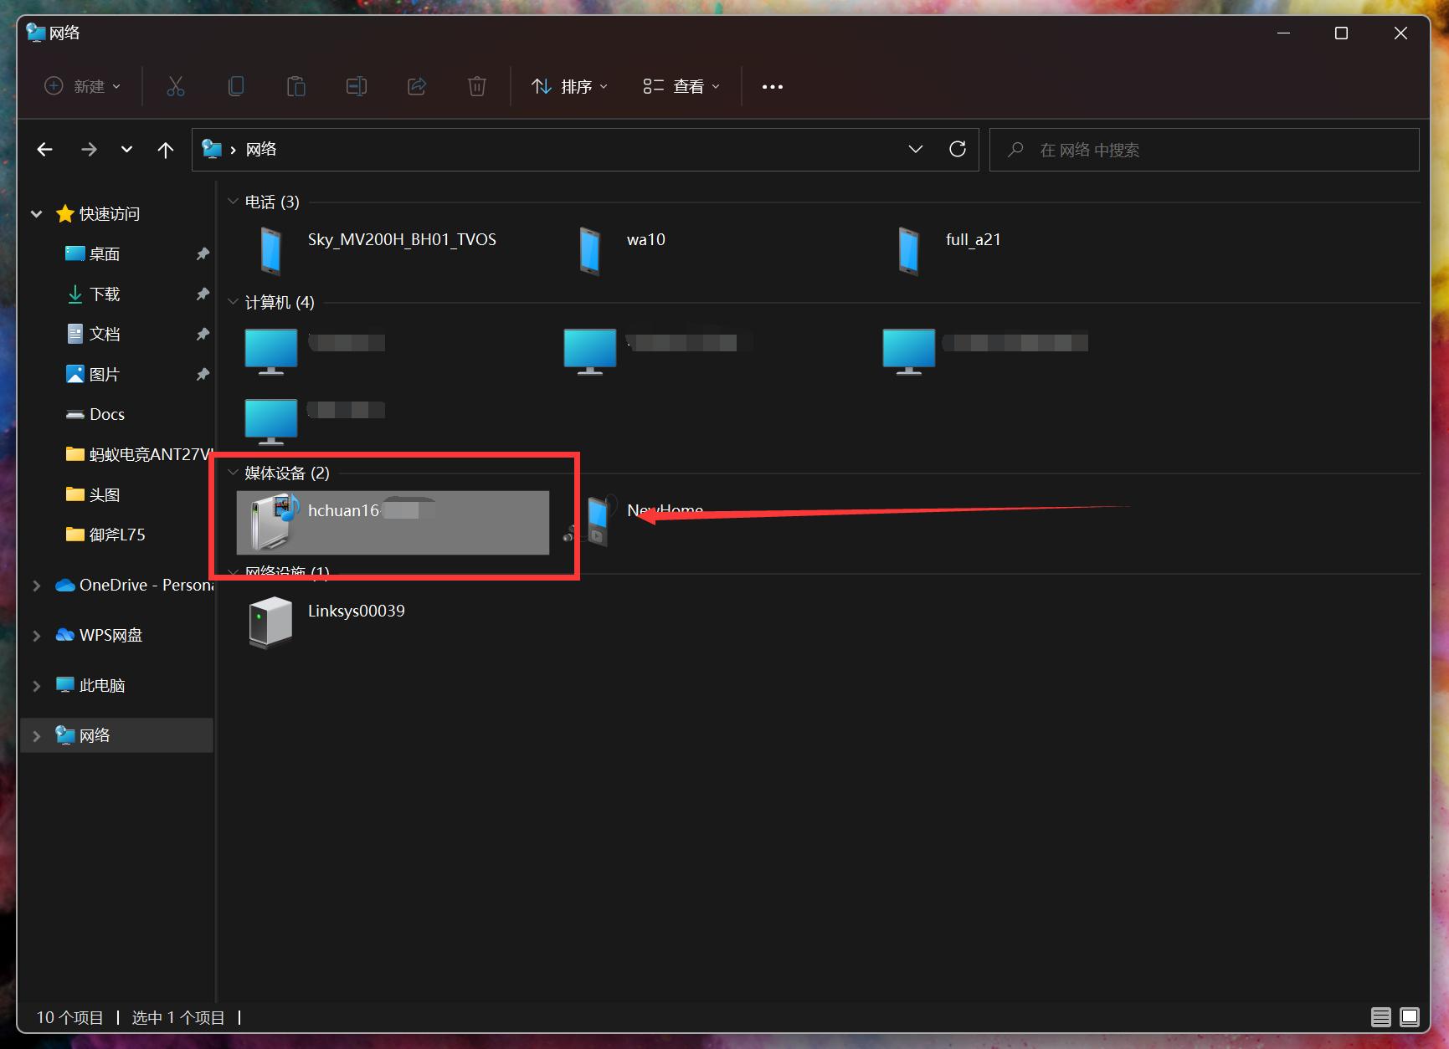Image resolution: width=1449 pixels, height=1049 pixels.
Task: Open the 新建 new item menu
Action: click(83, 86)
